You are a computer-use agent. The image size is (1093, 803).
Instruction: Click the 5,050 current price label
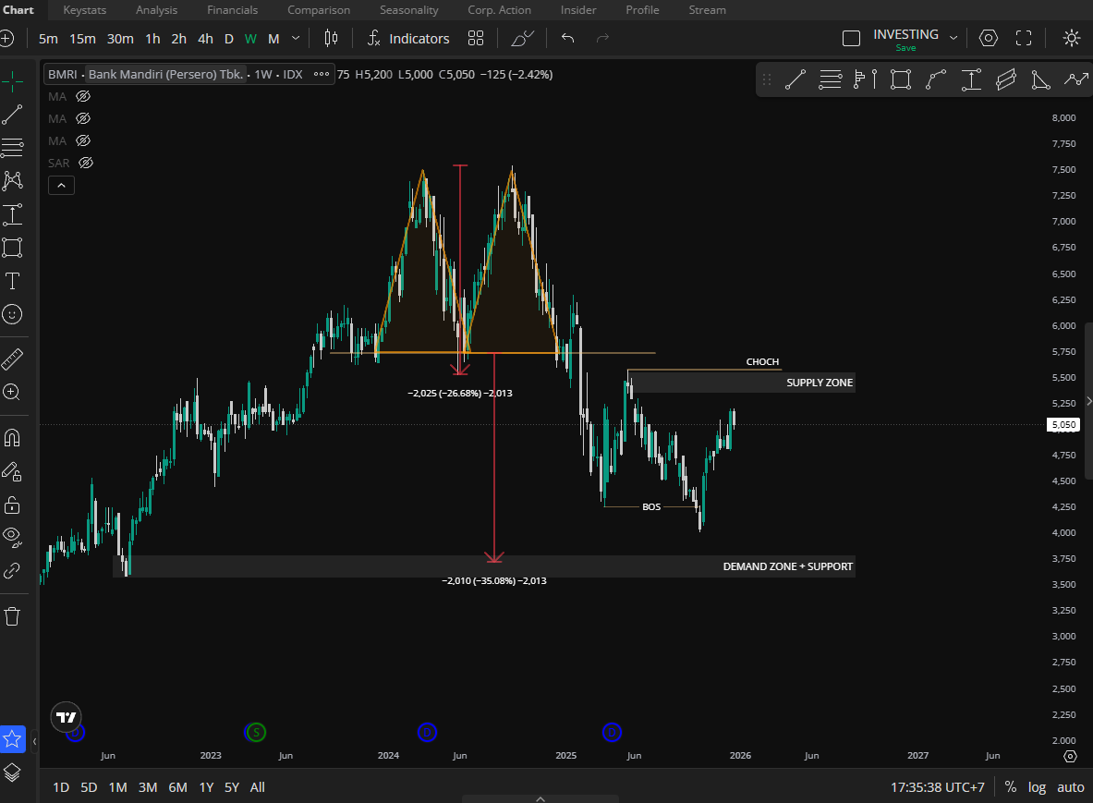pyautogui.click(x=1063, y=425)
